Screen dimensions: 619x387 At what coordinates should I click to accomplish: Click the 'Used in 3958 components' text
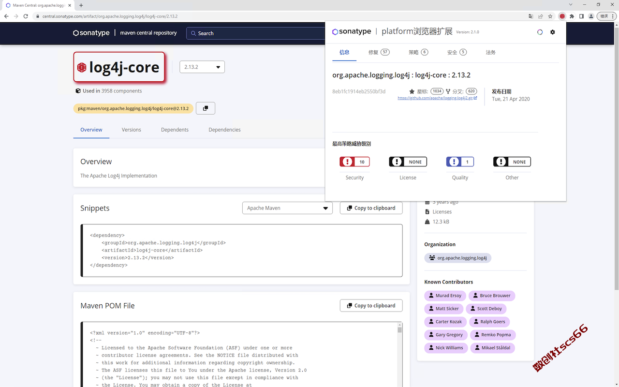pyautogui.click(x=112, y=91)
